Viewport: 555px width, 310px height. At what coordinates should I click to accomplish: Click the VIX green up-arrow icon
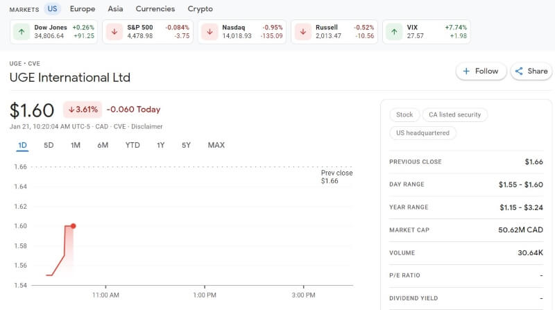394,32
